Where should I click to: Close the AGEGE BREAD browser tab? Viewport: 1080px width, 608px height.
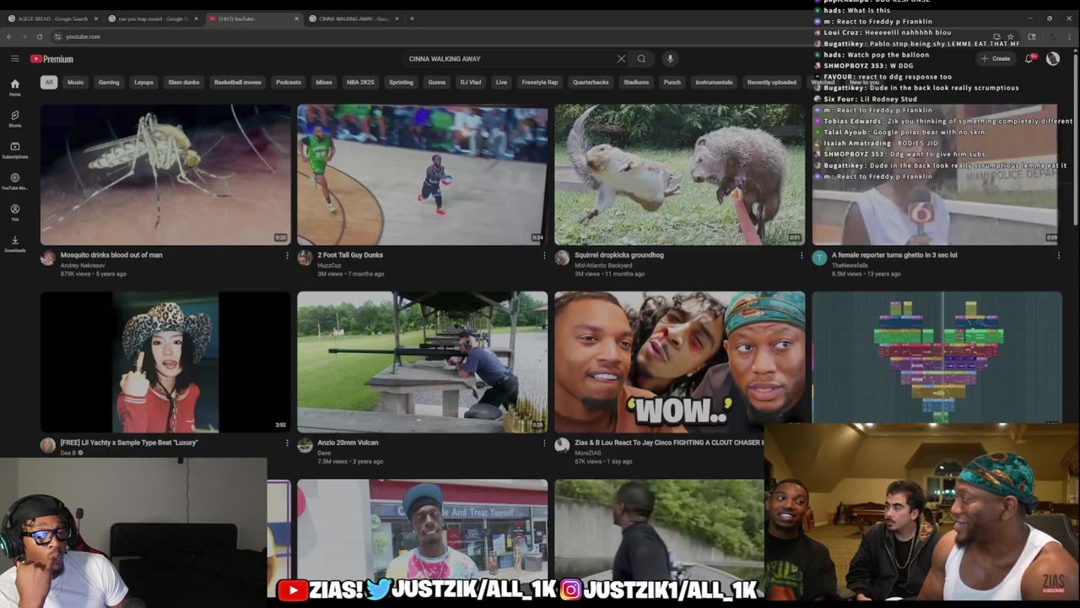pos(95,19)
